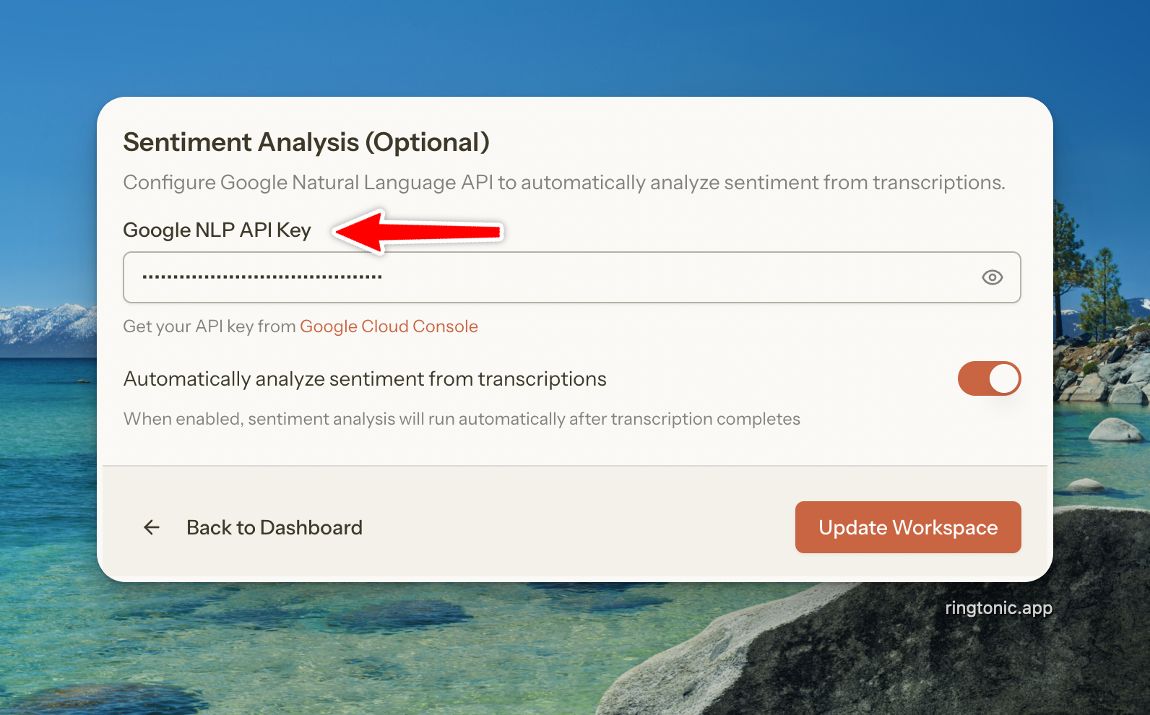The image size is (1150, 715).
Task: Click the masked dots of the API key
Action: [261, 277]
